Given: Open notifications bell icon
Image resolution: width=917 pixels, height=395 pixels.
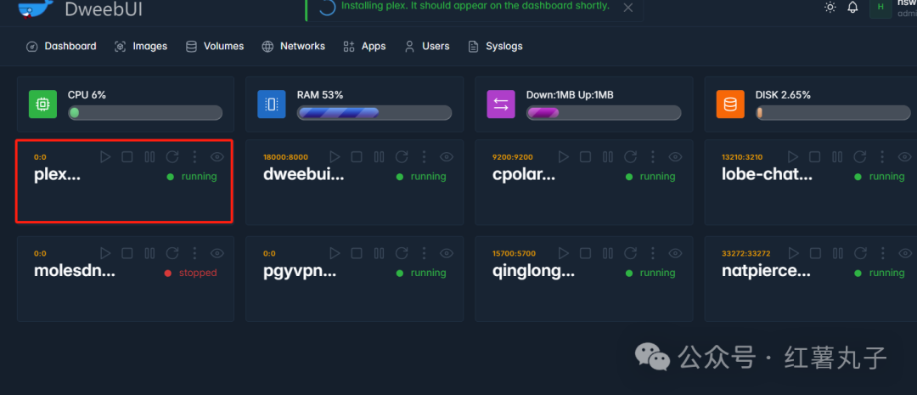Looking at the screenshot, I should coord(852,7).
